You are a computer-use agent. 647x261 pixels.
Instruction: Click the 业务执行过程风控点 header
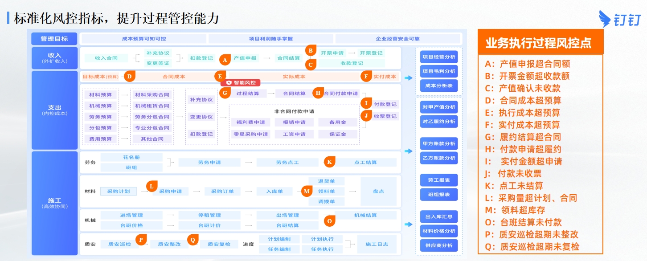pos(540,43)
